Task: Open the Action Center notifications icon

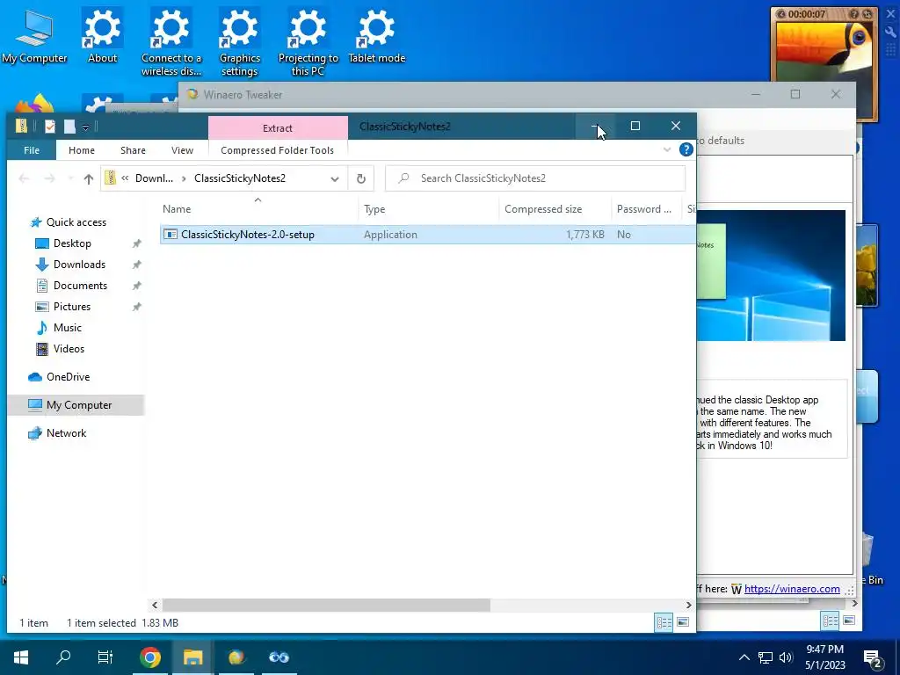Action: 873,658
